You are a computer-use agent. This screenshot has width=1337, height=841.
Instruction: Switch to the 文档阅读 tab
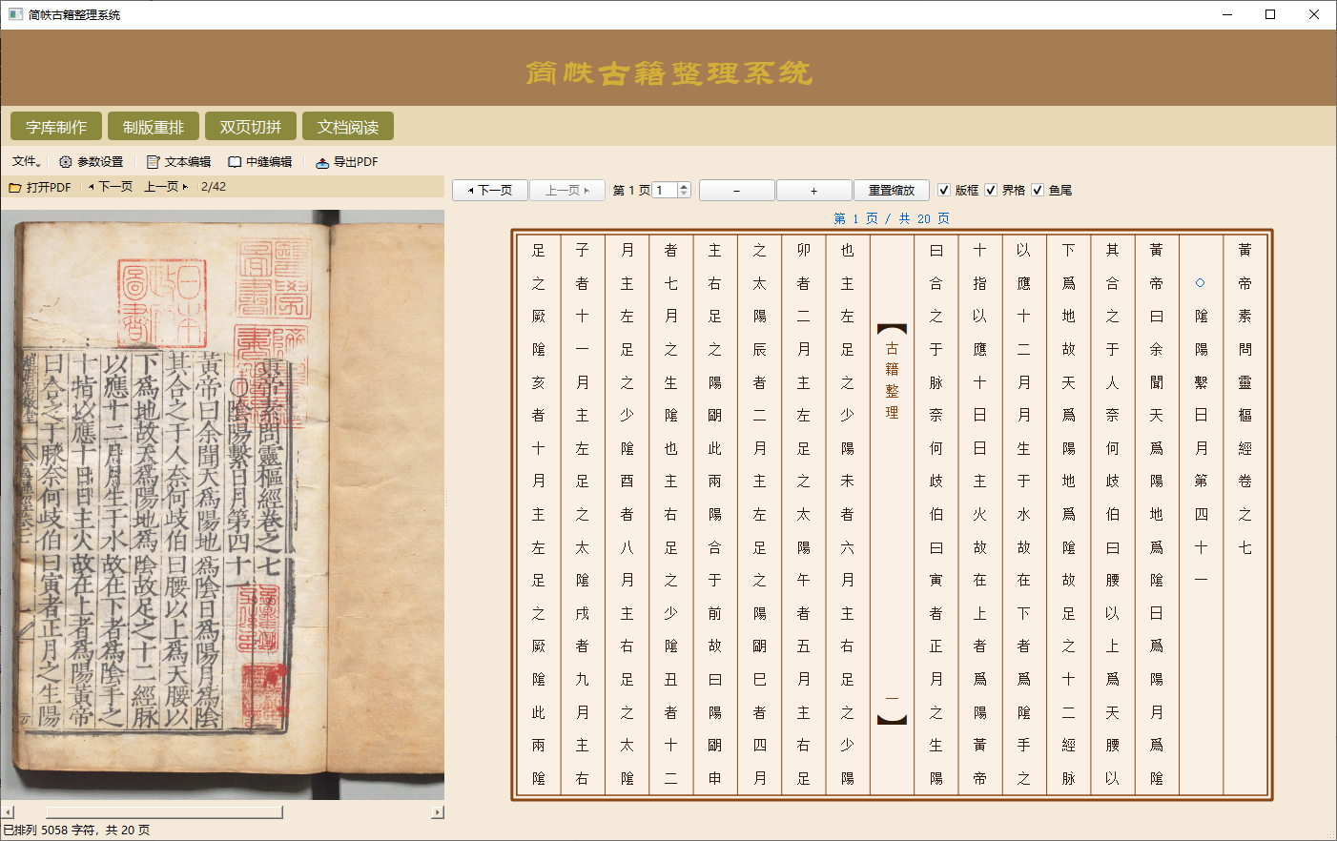348,127
